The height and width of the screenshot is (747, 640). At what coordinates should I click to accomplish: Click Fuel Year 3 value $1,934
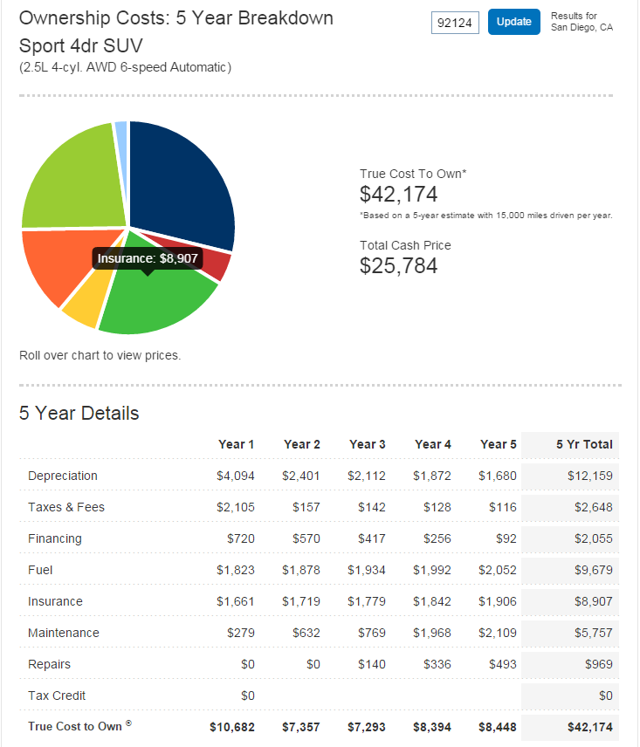pos(367,570)
